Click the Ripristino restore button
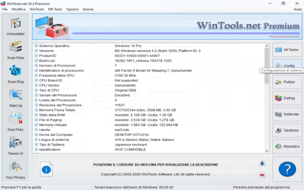Viewport: 304px width, 190px height. [x=287, y=146]
